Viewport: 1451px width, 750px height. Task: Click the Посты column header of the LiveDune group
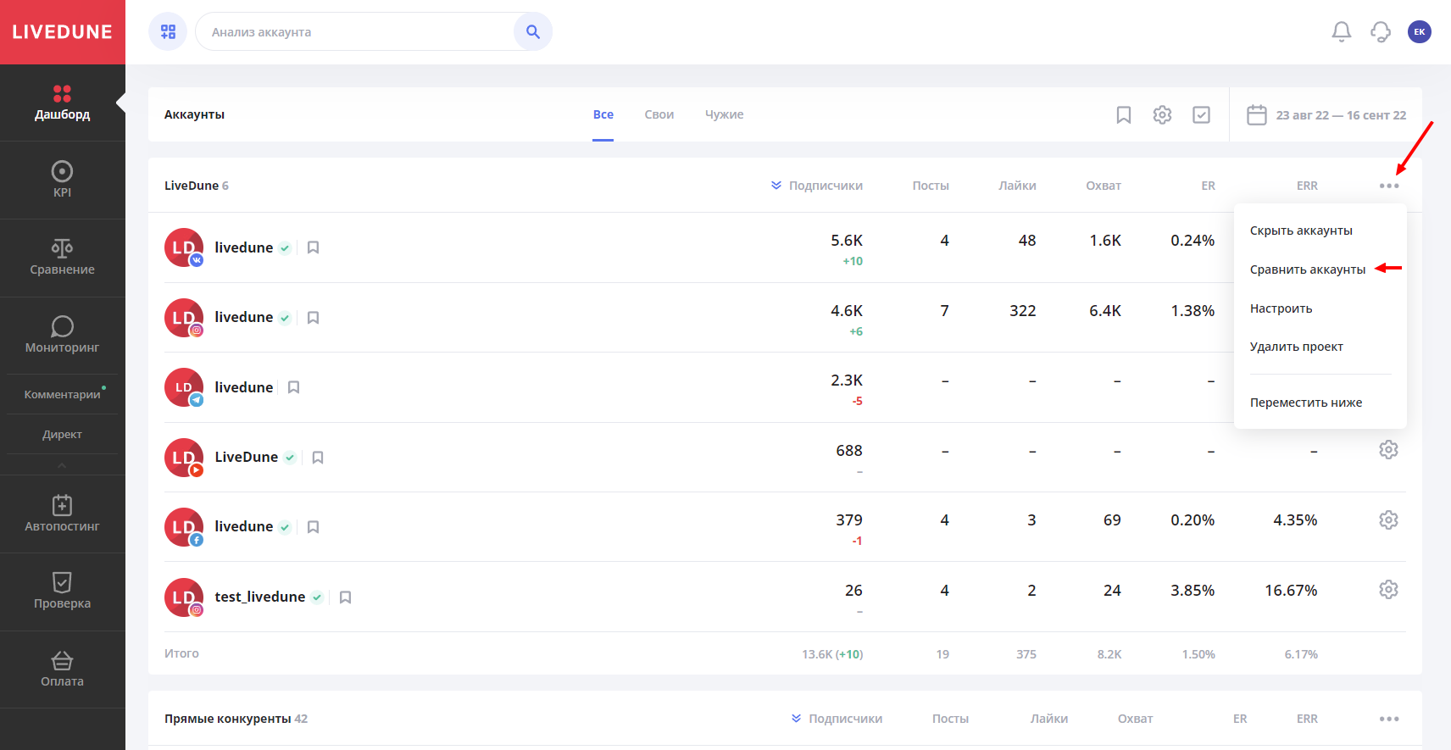[931, 186]
